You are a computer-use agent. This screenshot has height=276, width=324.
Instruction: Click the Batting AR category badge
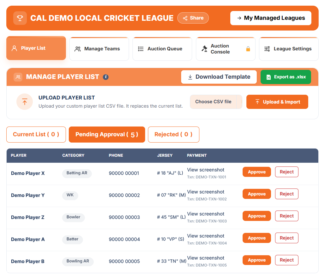tap(77, 173)
